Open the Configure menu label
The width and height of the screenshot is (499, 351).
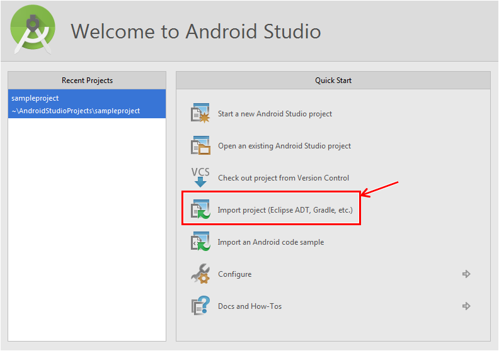pos(234,274)
